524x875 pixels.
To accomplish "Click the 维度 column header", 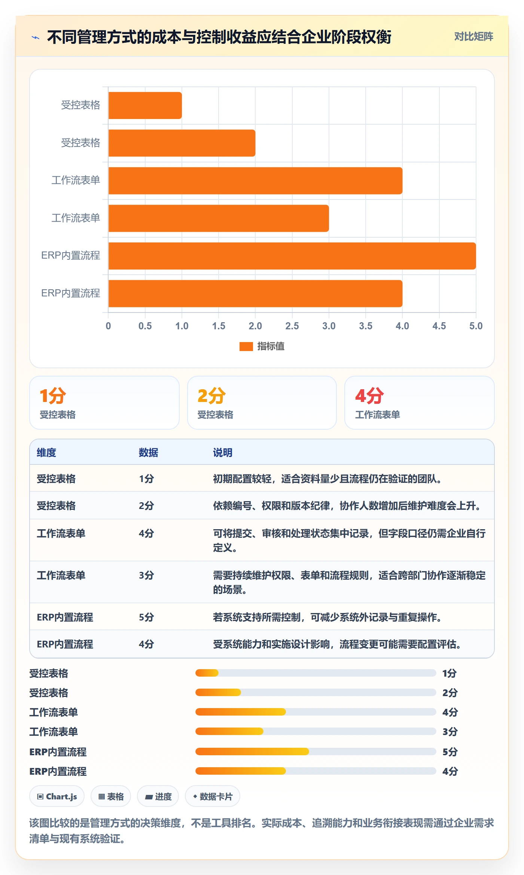I will (x=46, y=452).
